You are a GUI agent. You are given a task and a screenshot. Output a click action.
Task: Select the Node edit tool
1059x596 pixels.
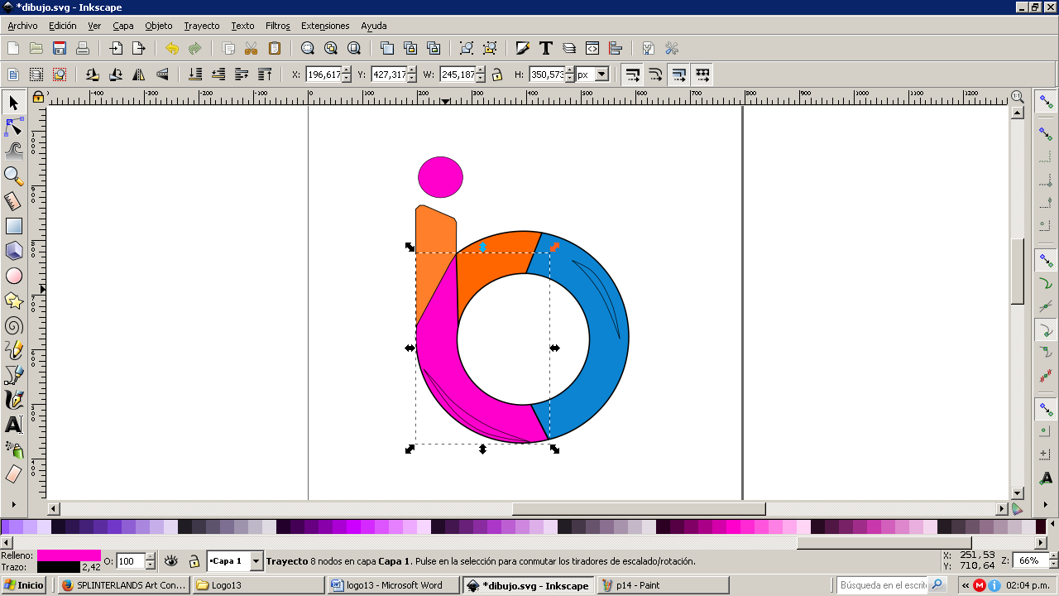coord(13,127)
